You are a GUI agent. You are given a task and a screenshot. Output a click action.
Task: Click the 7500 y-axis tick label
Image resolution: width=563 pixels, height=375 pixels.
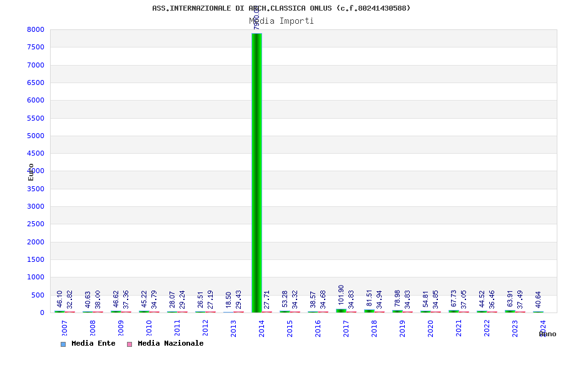tap(36, 47)
